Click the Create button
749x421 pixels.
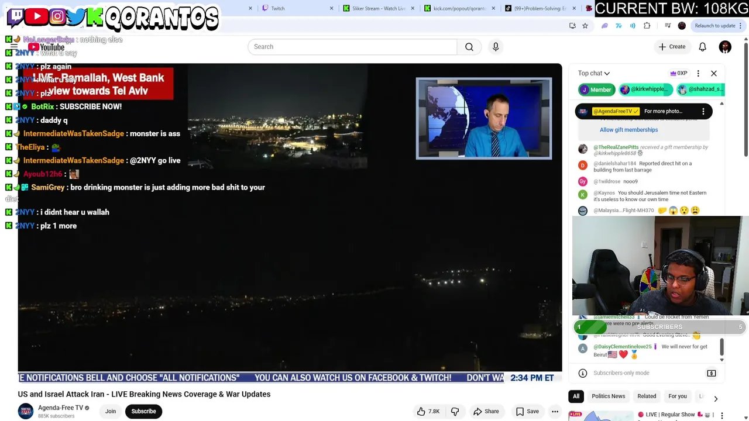pos(672,47)
